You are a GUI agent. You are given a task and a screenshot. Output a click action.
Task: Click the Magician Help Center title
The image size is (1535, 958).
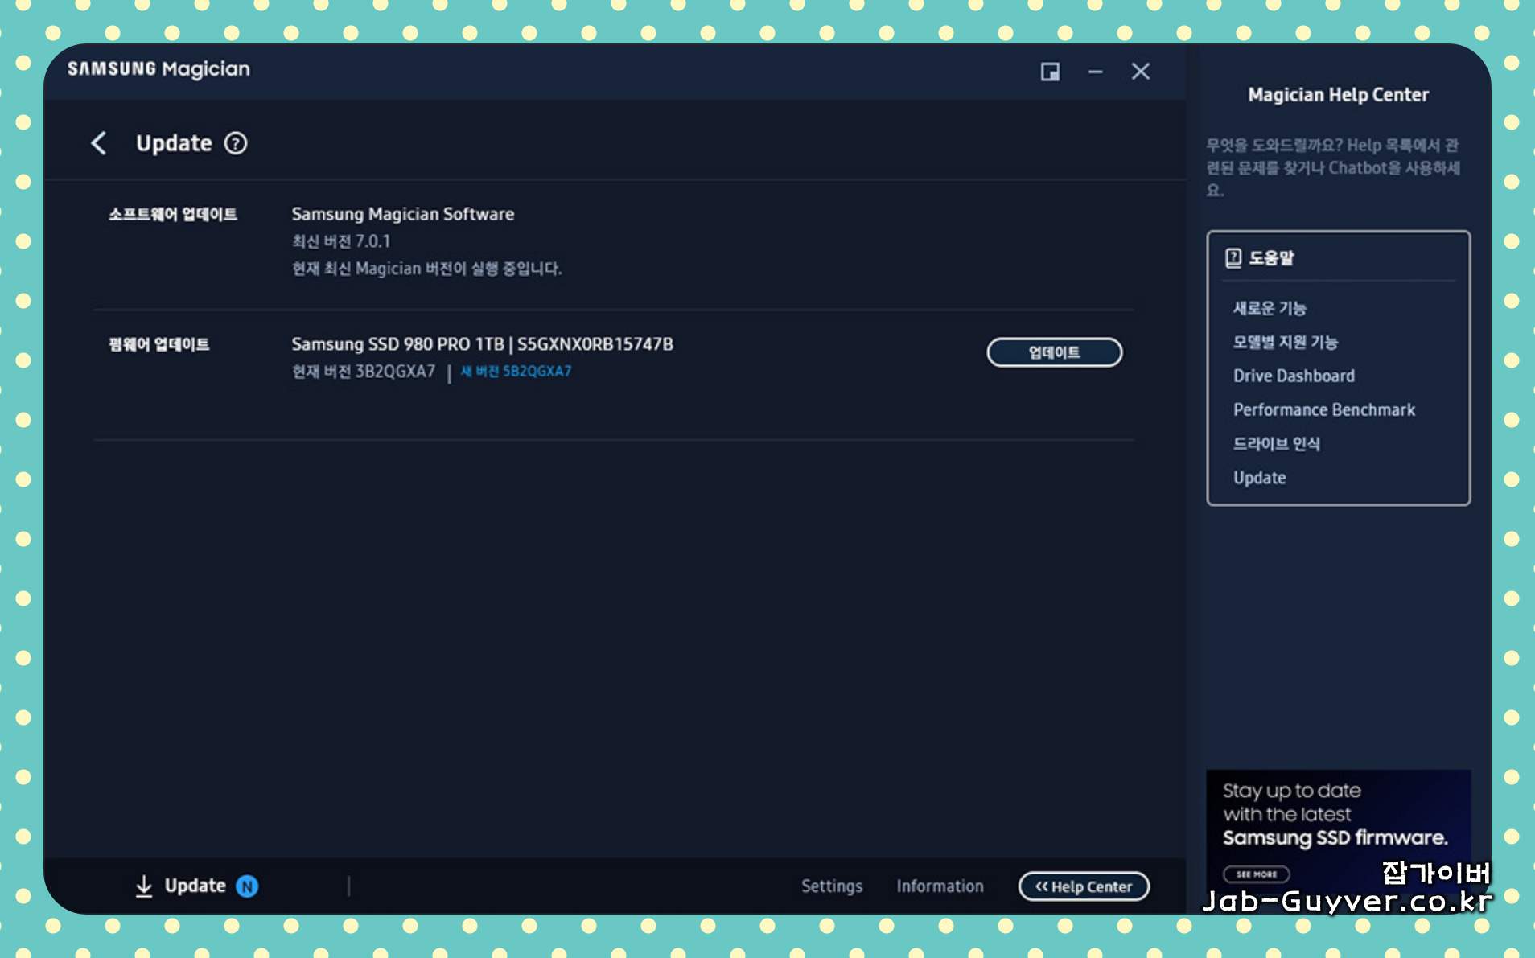(x=1338, y=95)
